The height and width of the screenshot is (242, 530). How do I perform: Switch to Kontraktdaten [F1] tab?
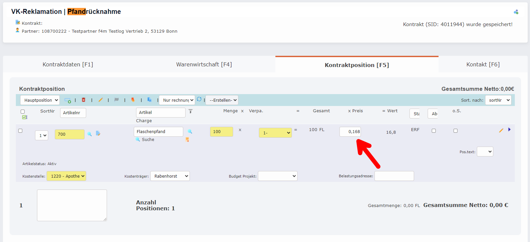coord(68,64)
